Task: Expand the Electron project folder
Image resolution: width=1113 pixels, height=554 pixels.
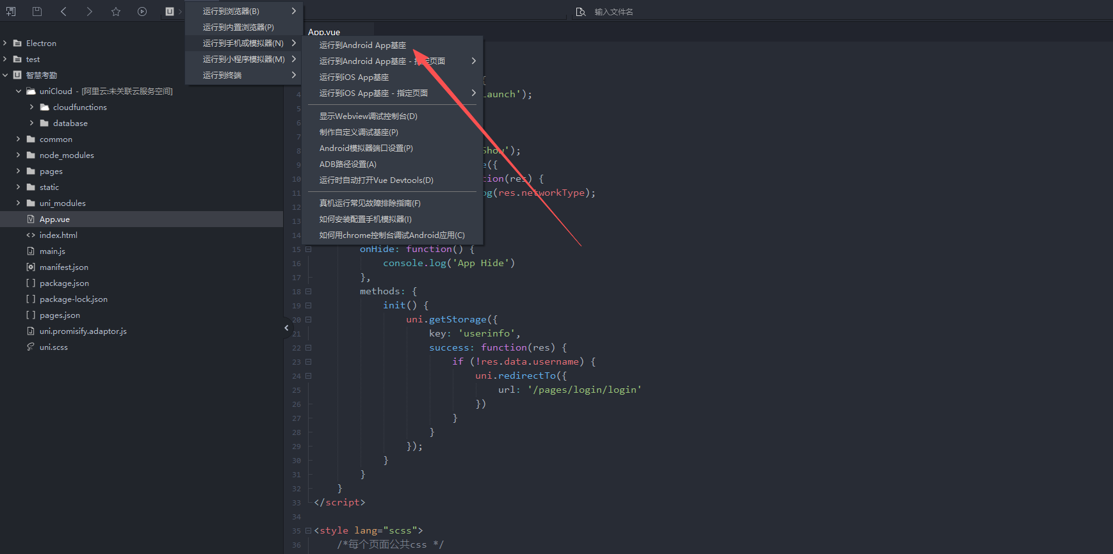Action: point(5,44)
